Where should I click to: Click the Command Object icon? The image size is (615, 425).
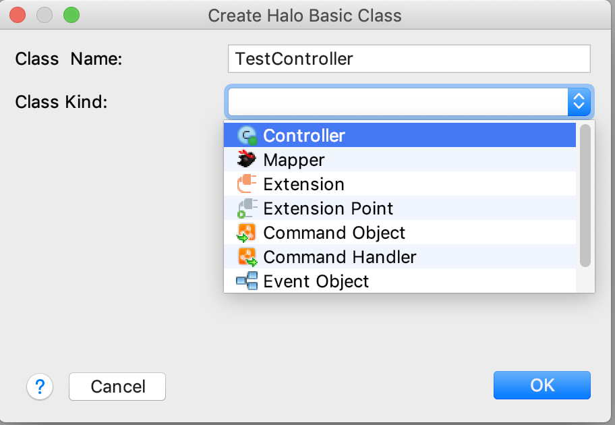pyautogui.click(x=247, y=233)
